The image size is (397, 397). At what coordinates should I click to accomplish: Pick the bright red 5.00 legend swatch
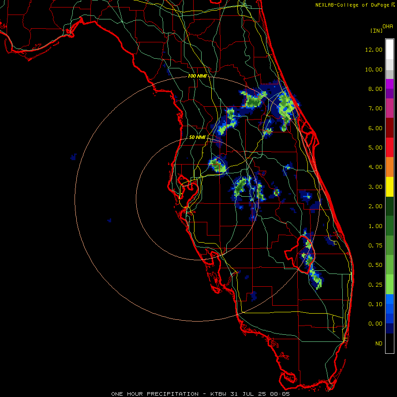pos(390,147)
